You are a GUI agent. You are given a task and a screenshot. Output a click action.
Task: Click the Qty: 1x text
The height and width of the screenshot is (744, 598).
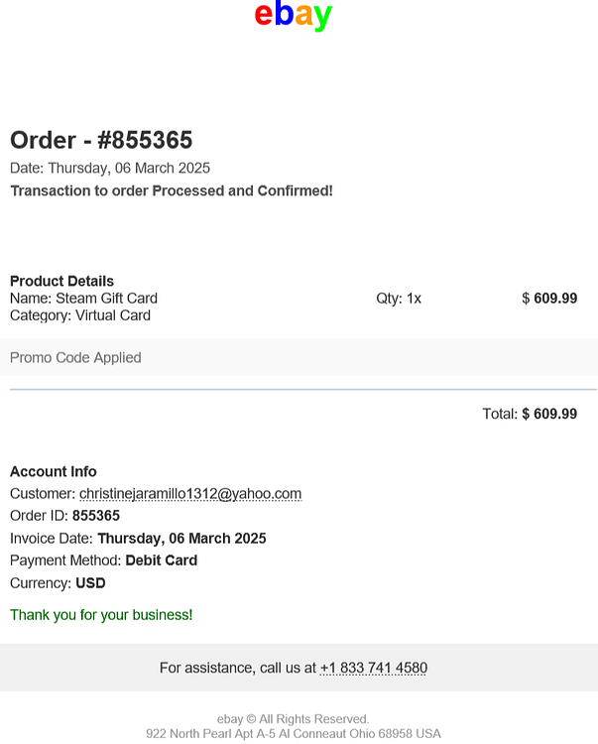(x=399, y=299)
